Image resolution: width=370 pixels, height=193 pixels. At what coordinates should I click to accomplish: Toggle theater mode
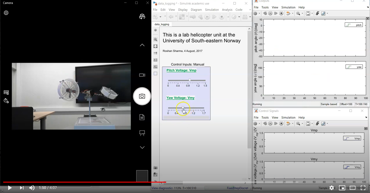[x=353, y=188]
